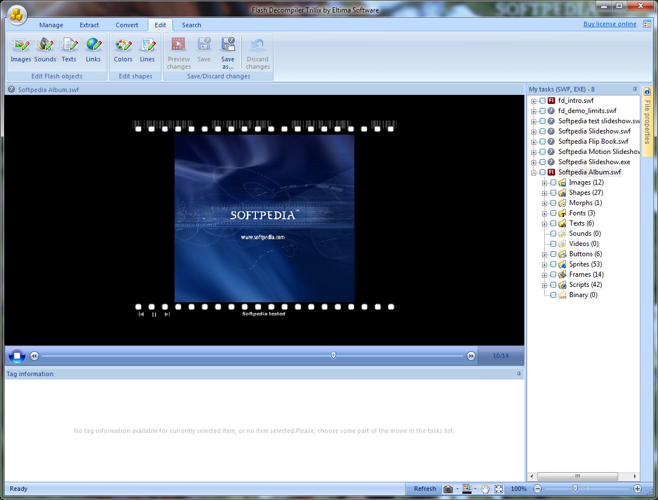Switch to the Convert tab

(x=127, y=25)
